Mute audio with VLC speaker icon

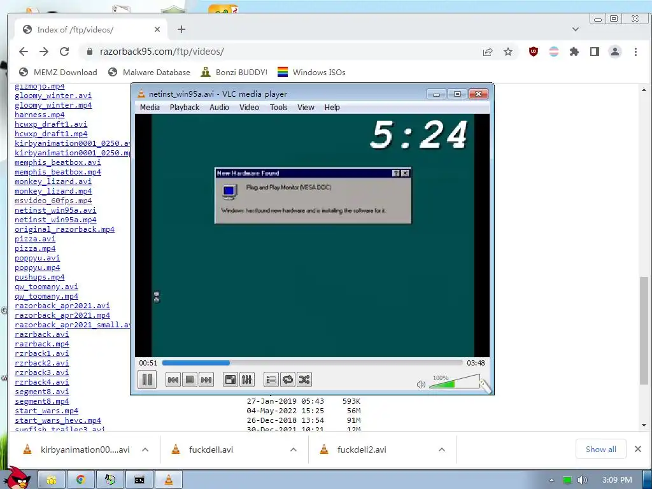coord(421,384)
